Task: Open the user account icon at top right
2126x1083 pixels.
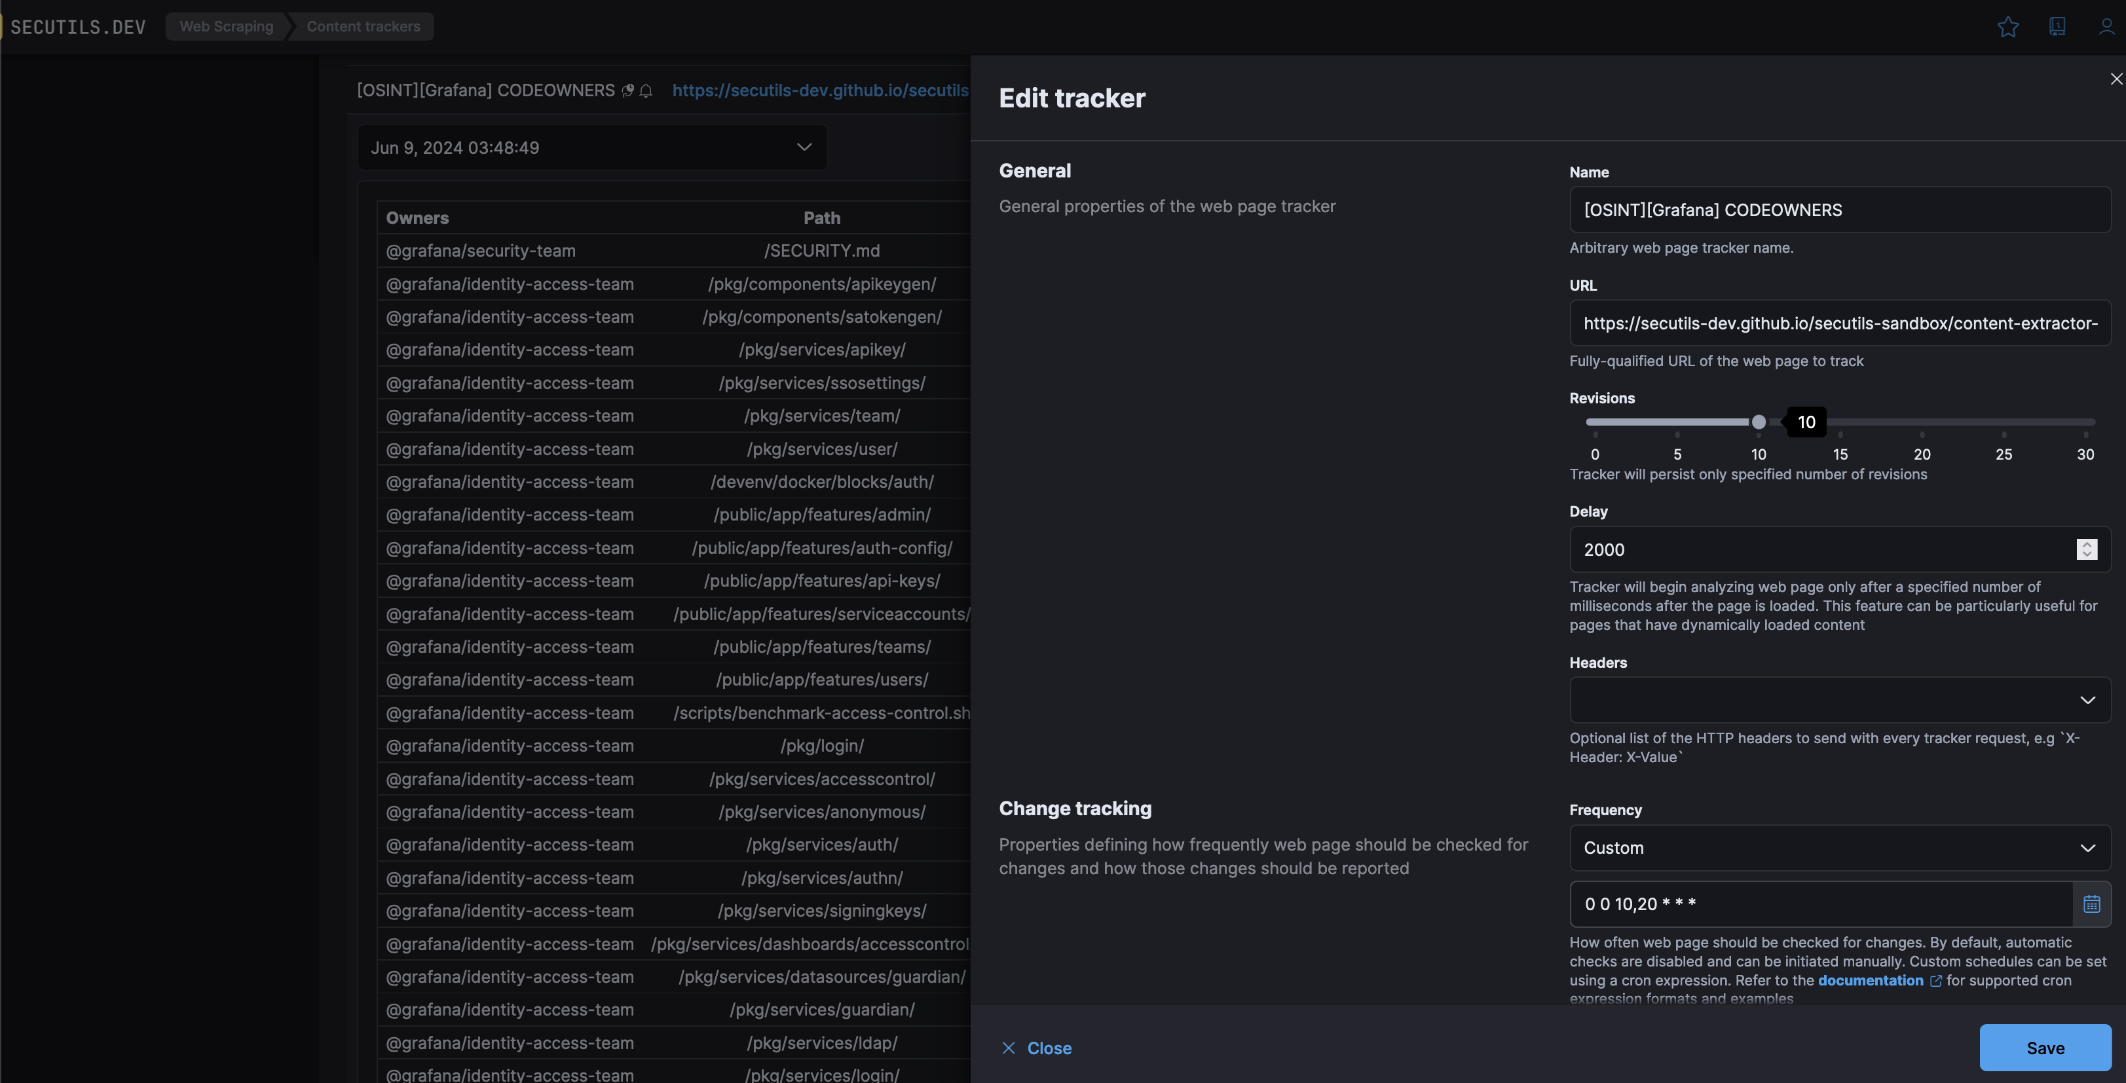Action: point(2107,26)
